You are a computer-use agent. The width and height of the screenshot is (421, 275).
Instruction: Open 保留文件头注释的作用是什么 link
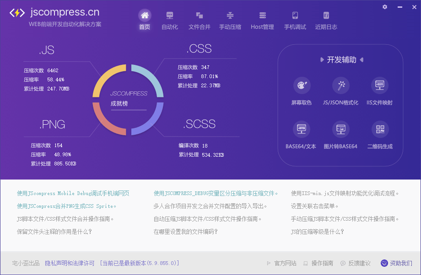(x=54, y=232)
